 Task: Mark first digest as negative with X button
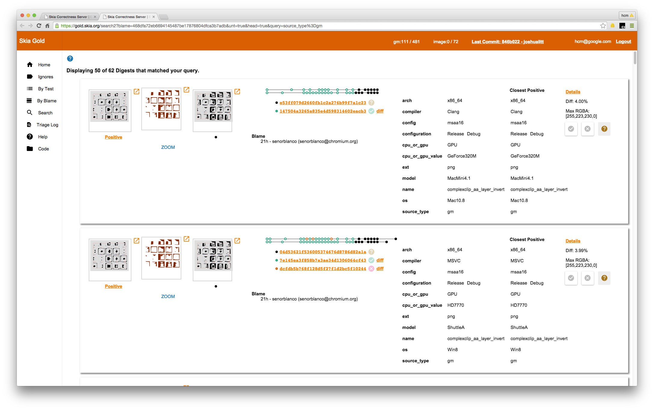(588, 129)
